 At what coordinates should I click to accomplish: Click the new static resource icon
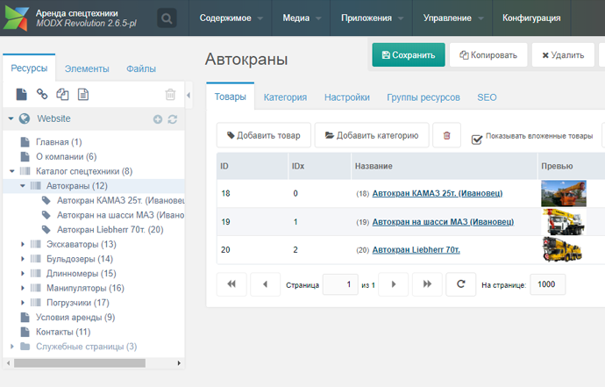point(83,95)
